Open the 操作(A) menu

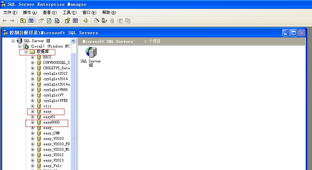(x=29, y=13)
